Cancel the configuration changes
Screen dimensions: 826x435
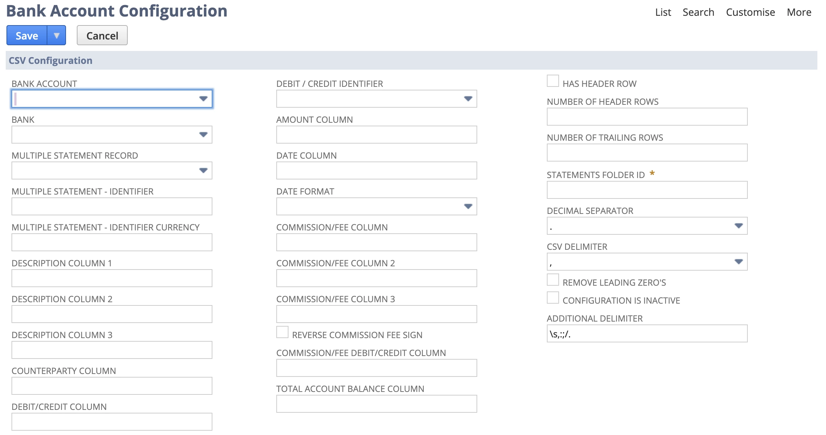pos(102,35)
